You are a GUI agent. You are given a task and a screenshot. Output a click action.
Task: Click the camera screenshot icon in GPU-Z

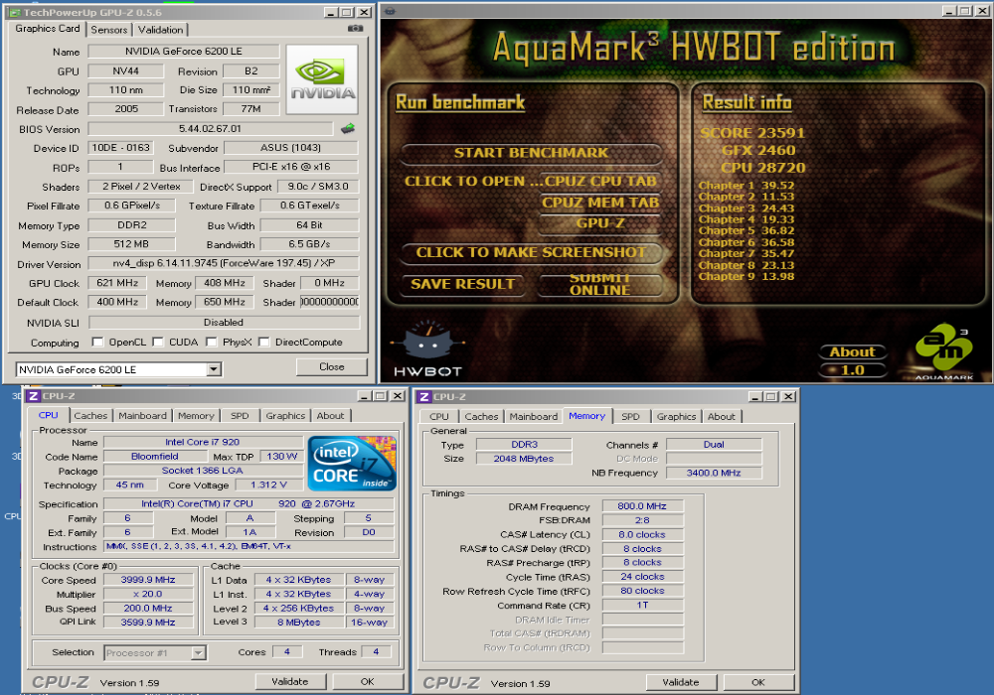355,29
